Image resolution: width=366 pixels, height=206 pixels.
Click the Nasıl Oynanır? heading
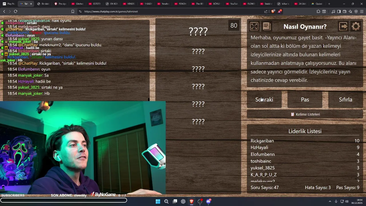[x=305, y=27]
